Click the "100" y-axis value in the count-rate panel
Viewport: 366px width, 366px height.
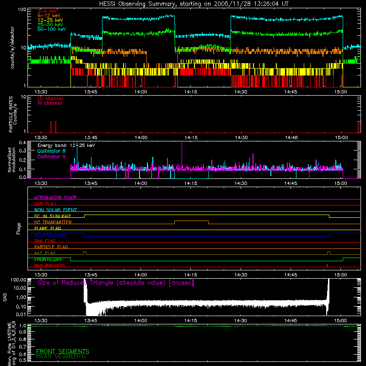[22, 10]
